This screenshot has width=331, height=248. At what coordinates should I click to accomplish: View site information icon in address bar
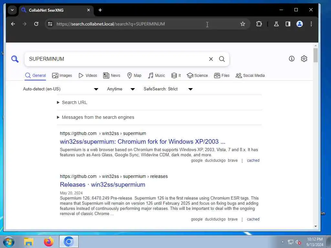(x=50, y=24)
